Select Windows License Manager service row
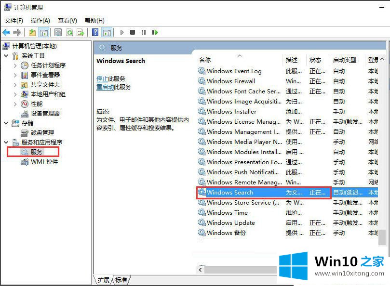The image size is (390, 286). pyautogui.click(x=287, y=122)
